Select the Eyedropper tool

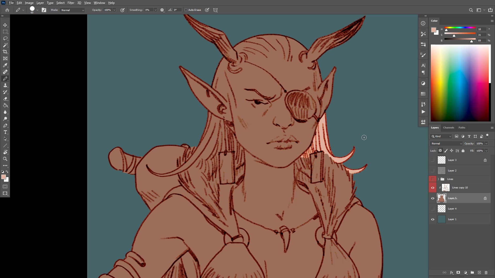point(5,65)
